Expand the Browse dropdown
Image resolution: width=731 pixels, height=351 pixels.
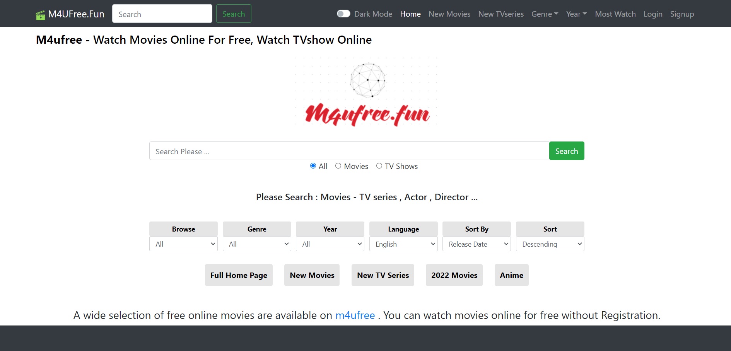(183, 244)
